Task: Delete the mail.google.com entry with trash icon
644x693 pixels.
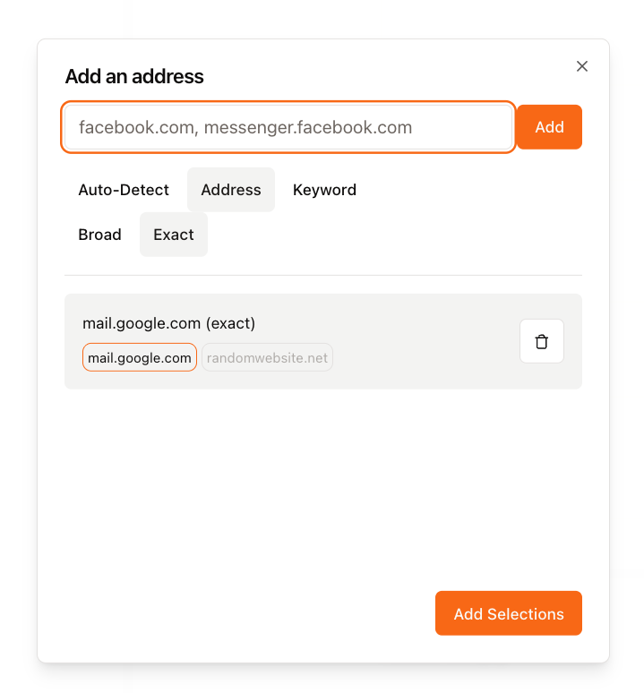Action: point(541,341)
